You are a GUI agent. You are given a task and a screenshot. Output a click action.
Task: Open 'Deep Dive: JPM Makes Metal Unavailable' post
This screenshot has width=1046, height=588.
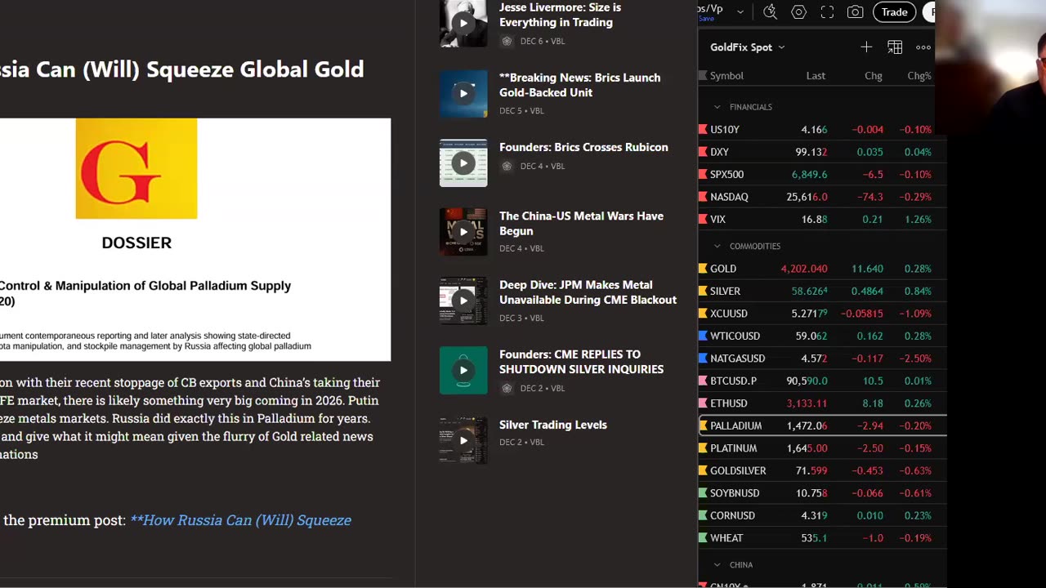588,292
